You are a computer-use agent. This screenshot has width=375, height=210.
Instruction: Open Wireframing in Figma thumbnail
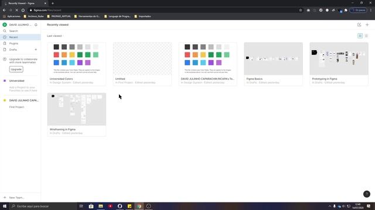77,109
